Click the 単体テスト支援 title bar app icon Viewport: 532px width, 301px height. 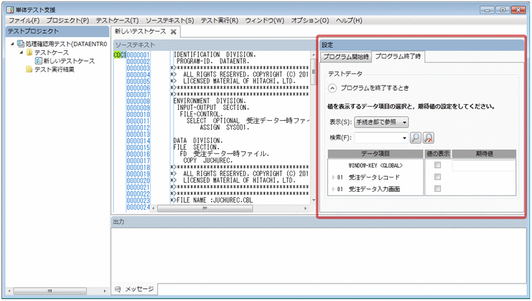click(10, 10)
